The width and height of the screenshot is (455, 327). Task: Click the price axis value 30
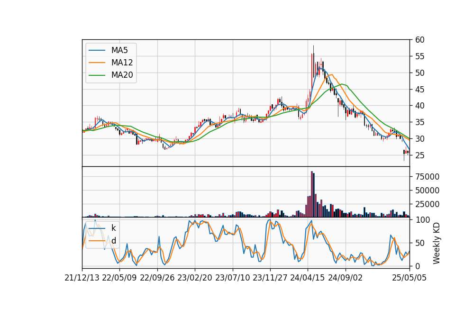tap(419, 139)
